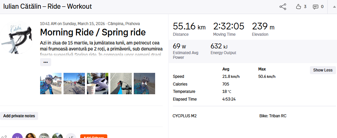Click the orange Add Others button
The height and width of the screenshot is (138, 337).
coord(94,136)
